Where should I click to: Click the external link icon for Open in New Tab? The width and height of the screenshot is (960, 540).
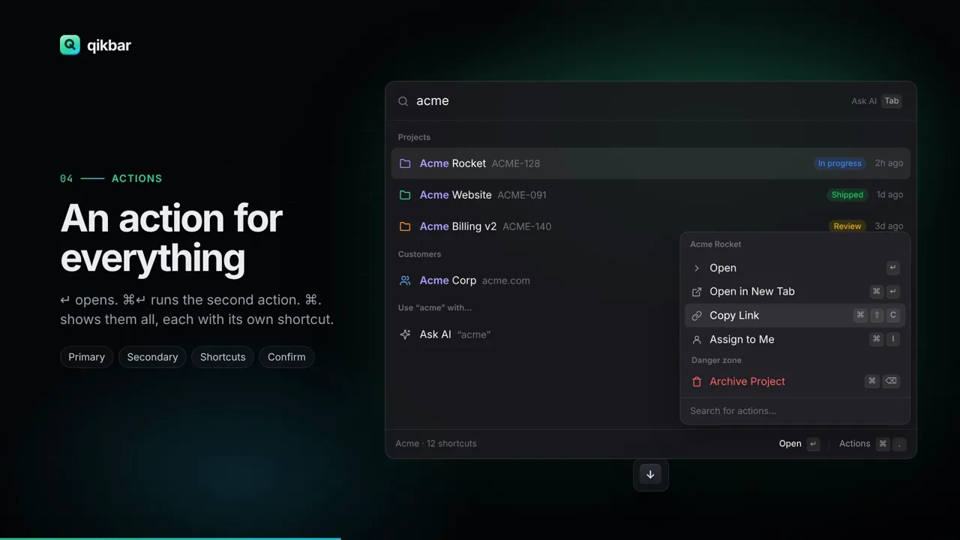697,292
